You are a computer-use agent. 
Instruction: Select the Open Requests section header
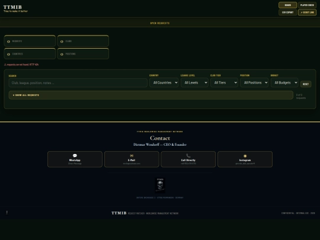pyautogui.click(x=160, y=23)
